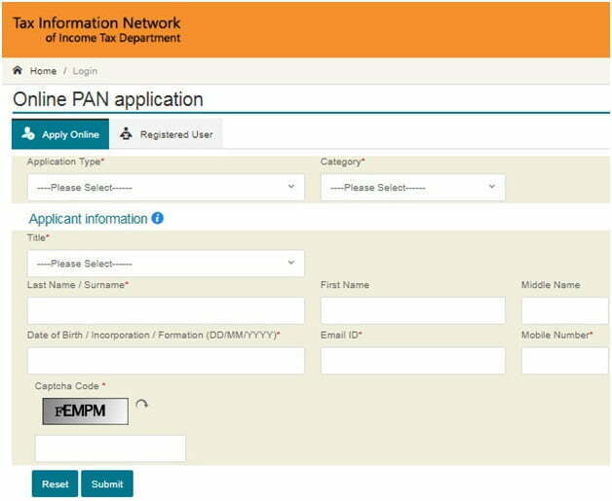Image resolution: width=612 pixels, height=501 pixels.
Task: Go to Home breadcrumb link
Action: pyautogui.click(x=43, y=71)
